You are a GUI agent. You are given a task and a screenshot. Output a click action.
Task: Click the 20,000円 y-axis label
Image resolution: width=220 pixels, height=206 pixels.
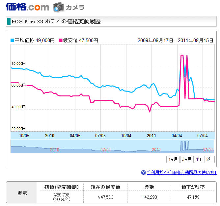(18, 129)
